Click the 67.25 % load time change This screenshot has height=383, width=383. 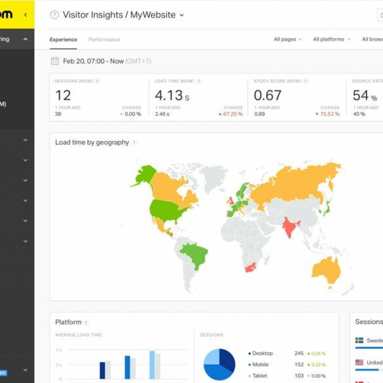230,114
